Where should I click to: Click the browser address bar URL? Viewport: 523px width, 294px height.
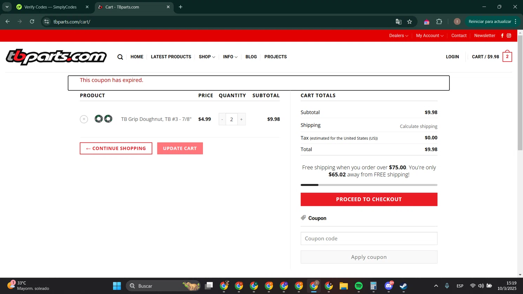click(72, 22)
